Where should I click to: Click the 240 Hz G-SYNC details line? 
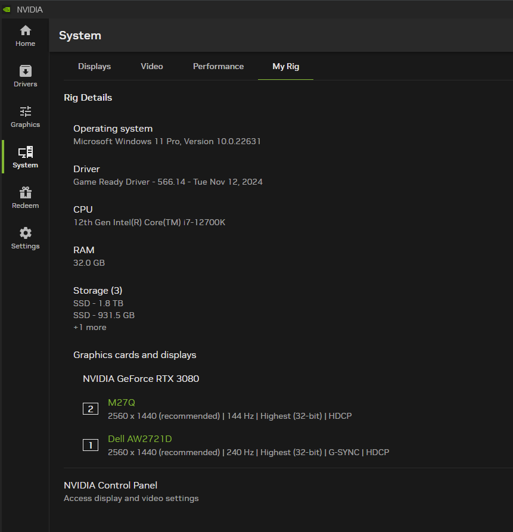pyautogui.click(x=248, y=452)
